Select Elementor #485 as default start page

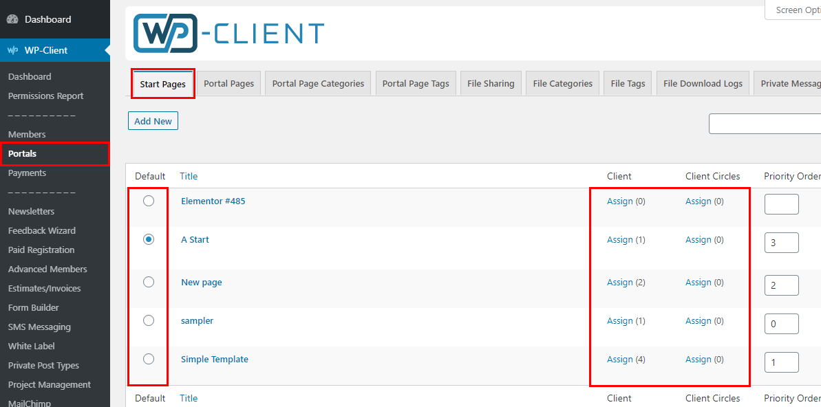coord(149,201)
